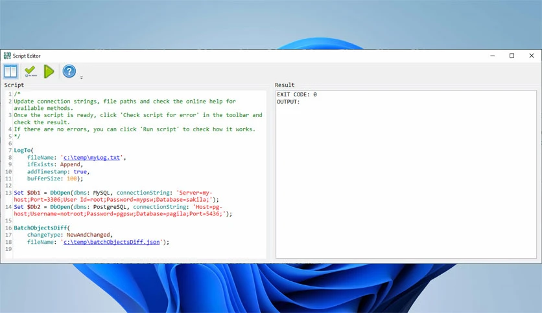Maximize the Script Editor window
Viewport: 542px width, 313px height.
[x=512, y=56]
